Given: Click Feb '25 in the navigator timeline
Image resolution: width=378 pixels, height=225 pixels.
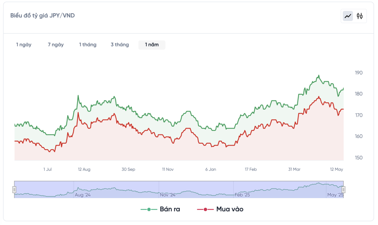Looking at the screenshot, I should [243, 195].
